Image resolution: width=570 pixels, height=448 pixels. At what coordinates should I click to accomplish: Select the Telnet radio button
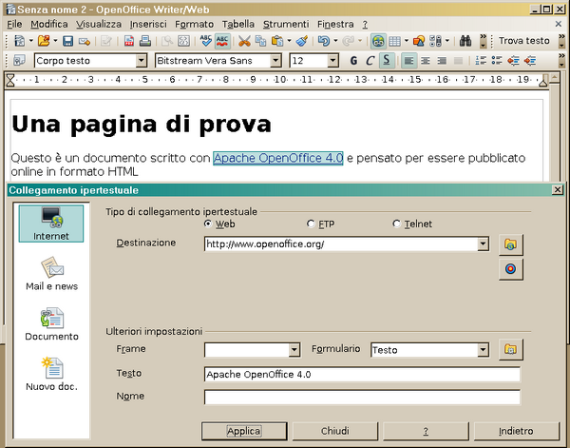[x=397, y=224]
